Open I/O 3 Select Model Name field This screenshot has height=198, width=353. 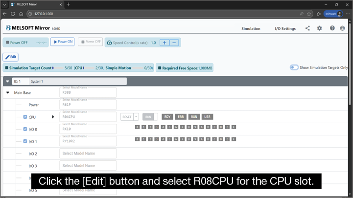(x=88, y=165)
